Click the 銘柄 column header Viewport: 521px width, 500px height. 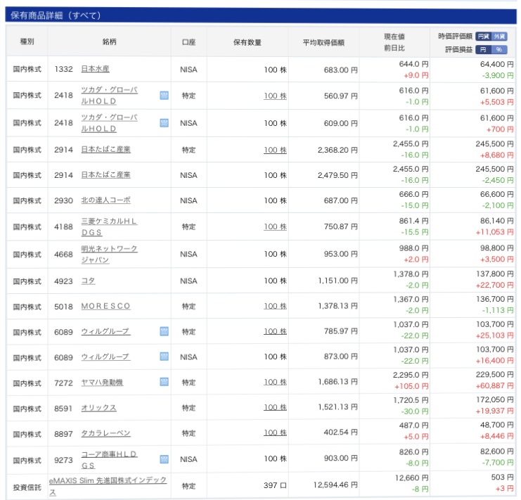[x=109, y=41]
